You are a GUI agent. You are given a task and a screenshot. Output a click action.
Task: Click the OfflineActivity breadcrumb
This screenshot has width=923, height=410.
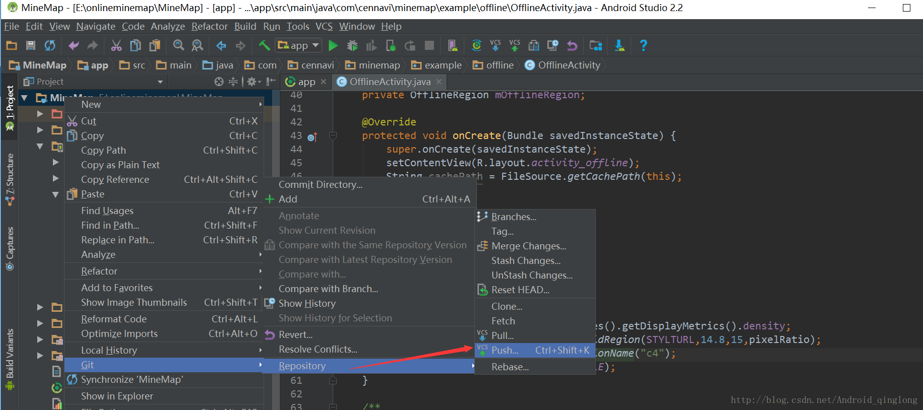[563, 65]
